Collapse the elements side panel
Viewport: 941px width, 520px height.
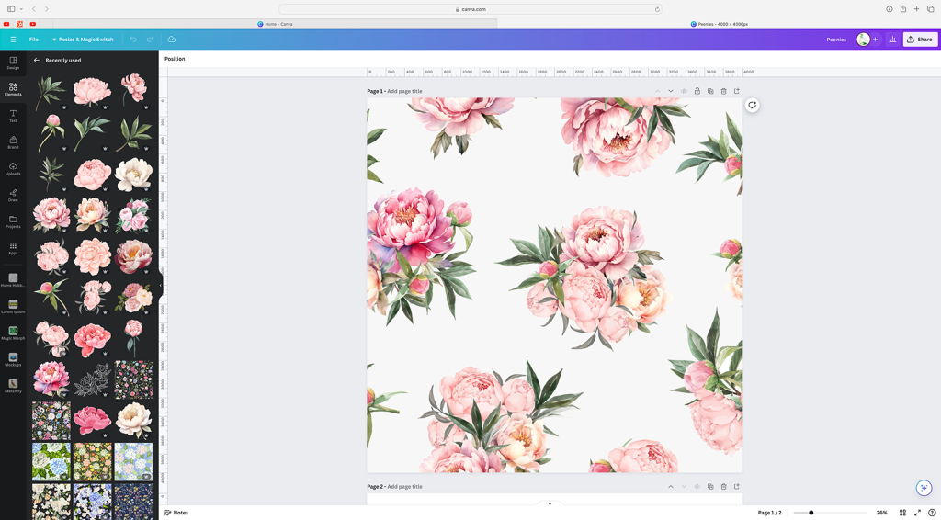[x=160, y=286]
